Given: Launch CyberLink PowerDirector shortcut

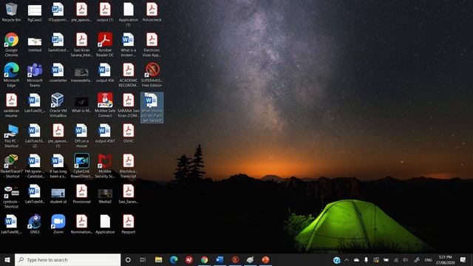Looking at the screenshot, I should pyautogui.click(x=81, y=166).
